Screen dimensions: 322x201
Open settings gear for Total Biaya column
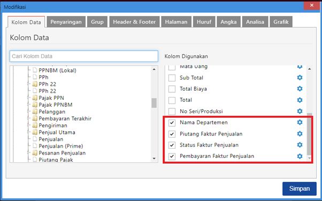click(x=300, y=89)
